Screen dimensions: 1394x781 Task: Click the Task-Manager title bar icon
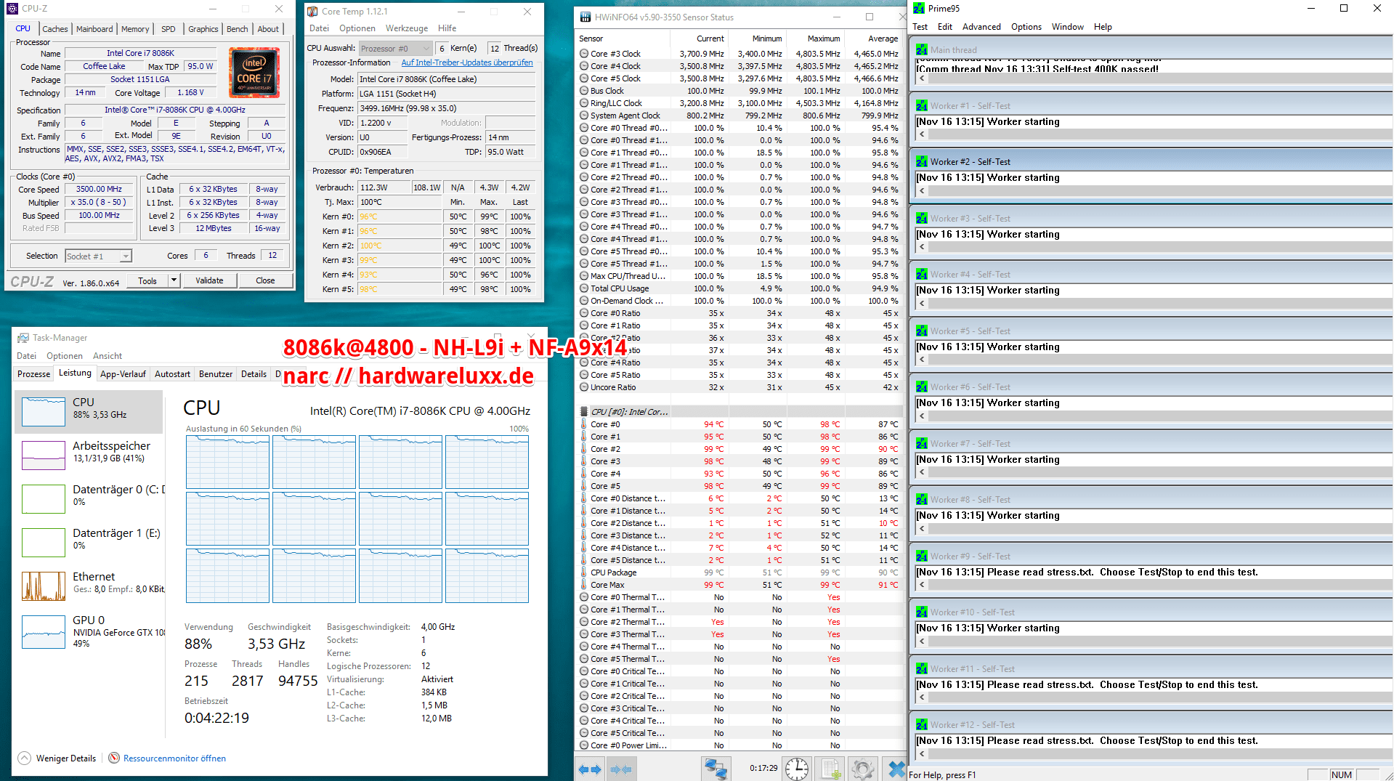click(23, 338)
